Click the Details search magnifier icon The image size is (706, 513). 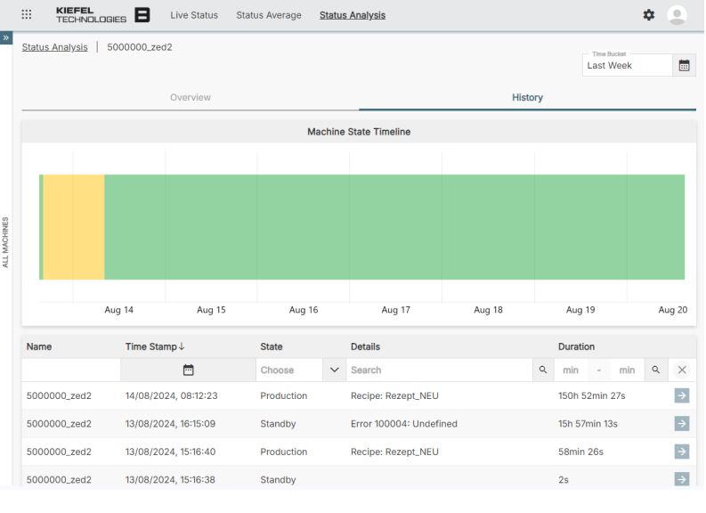tap(543, 370)
